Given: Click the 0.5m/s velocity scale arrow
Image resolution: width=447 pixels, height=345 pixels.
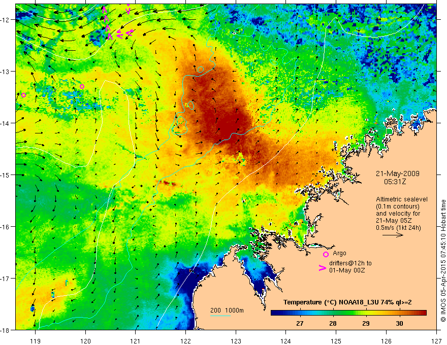Looking at the screenshot, I should (x=393, y=235).
